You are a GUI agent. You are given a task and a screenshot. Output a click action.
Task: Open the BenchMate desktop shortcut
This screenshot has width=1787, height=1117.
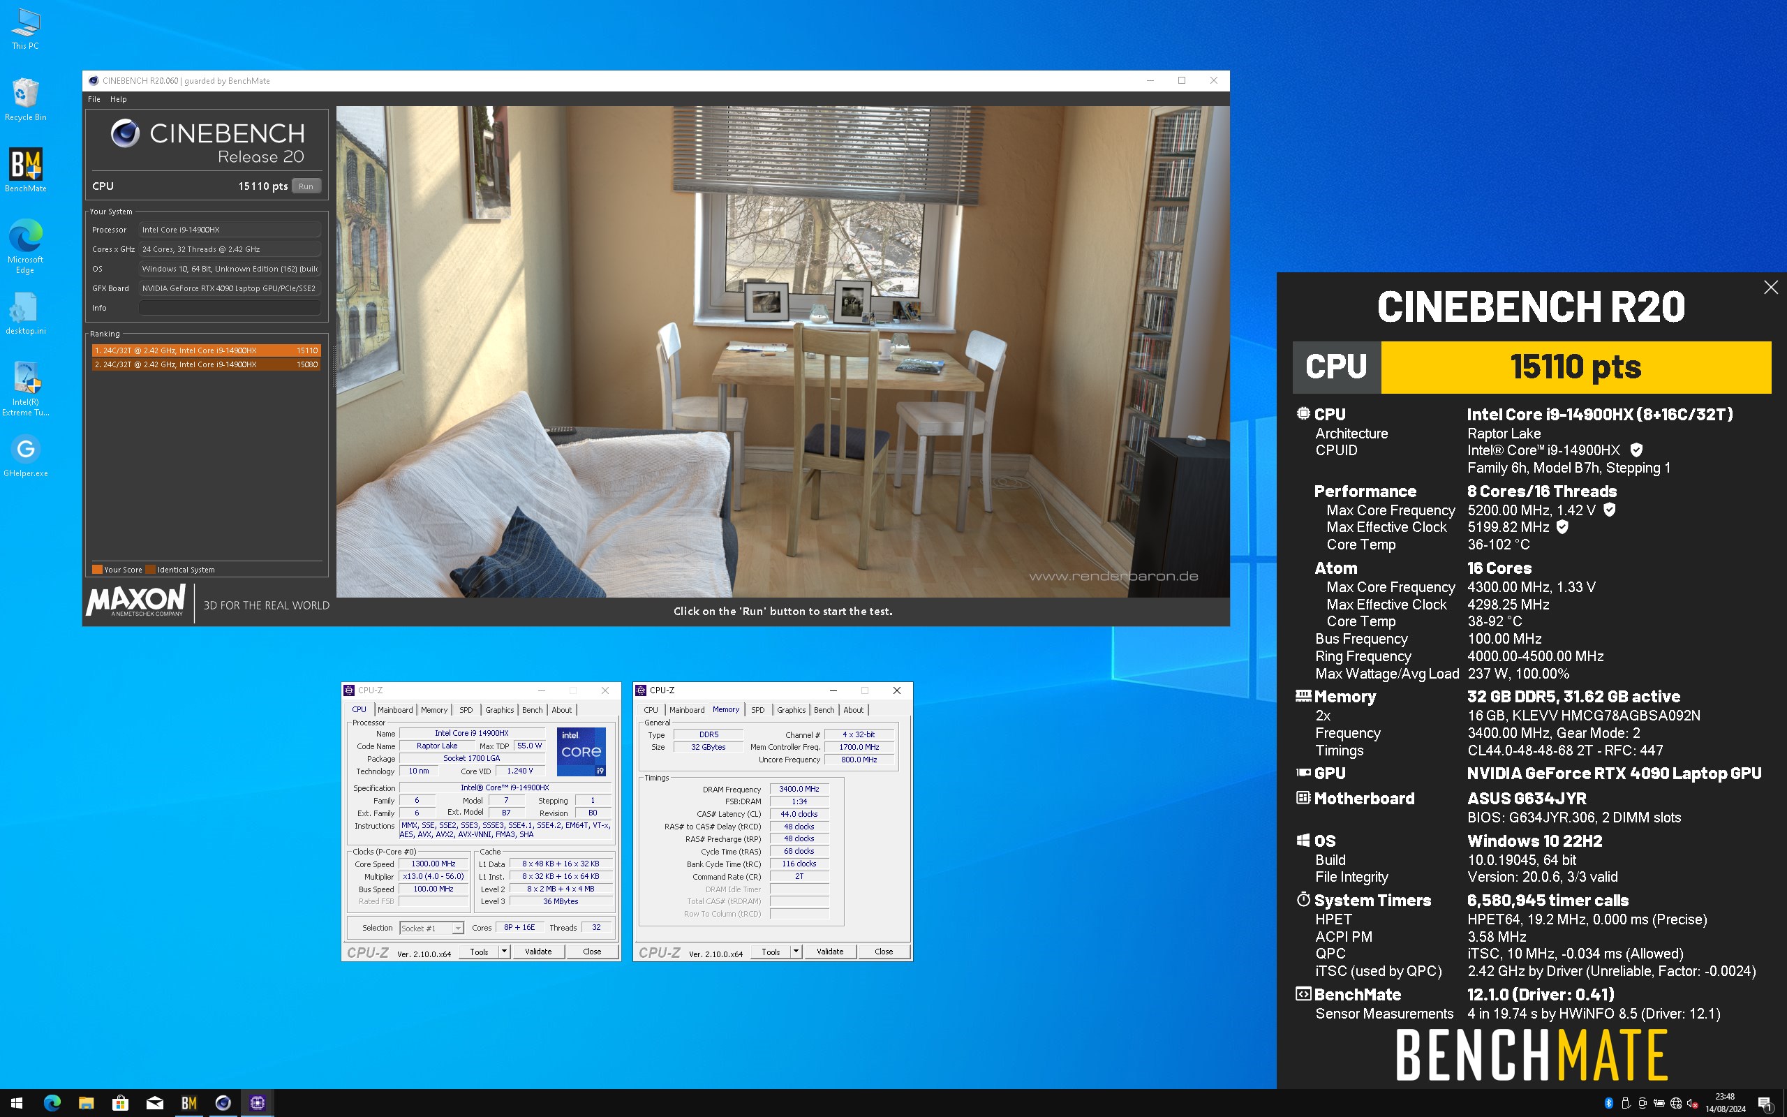26,170
